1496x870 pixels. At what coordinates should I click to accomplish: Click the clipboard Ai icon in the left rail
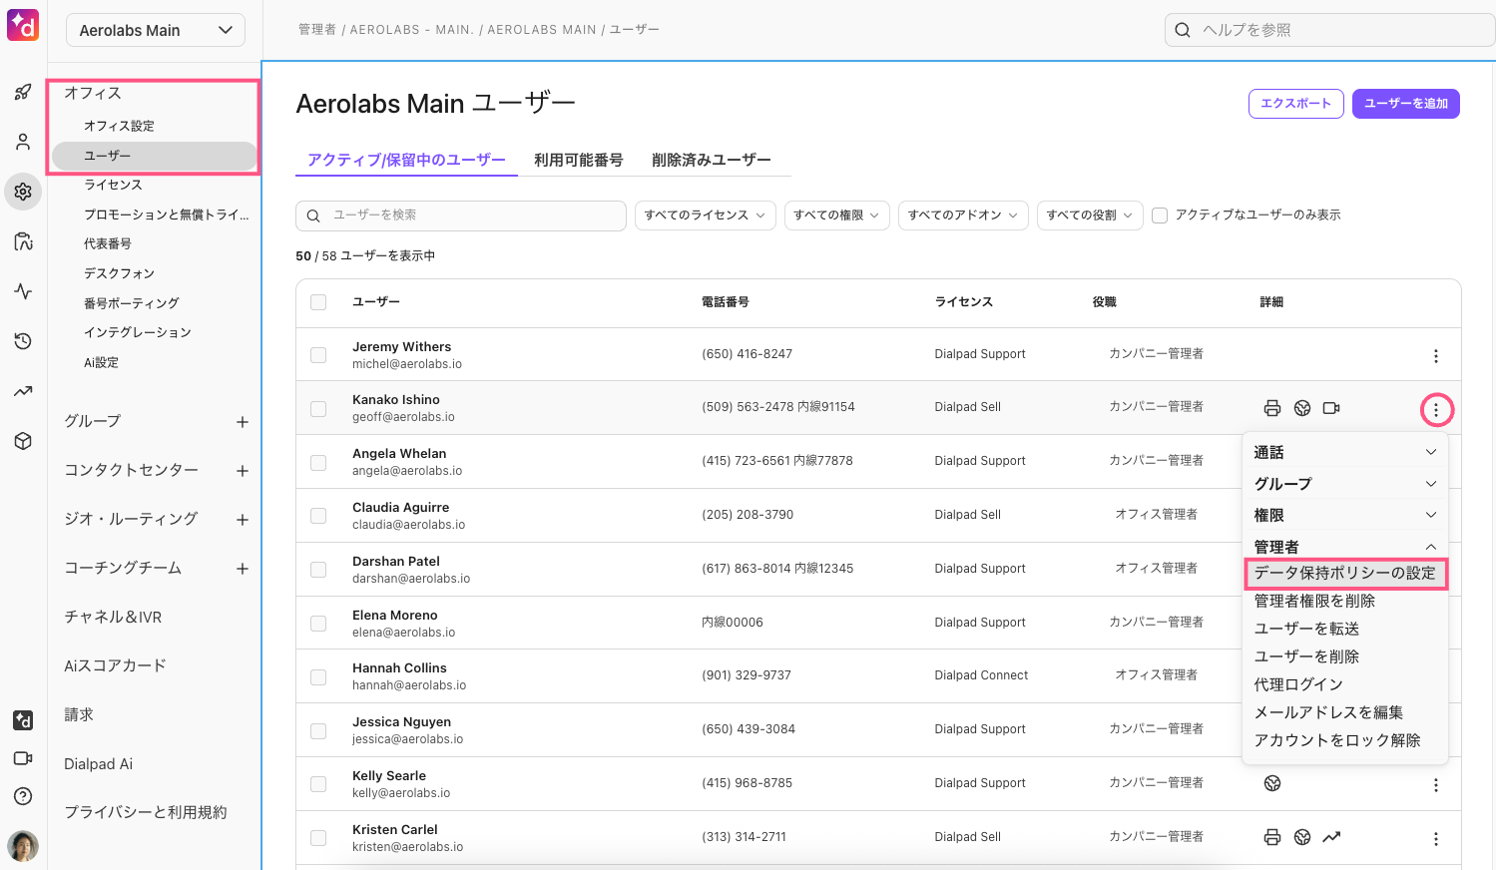click(23, 241)
